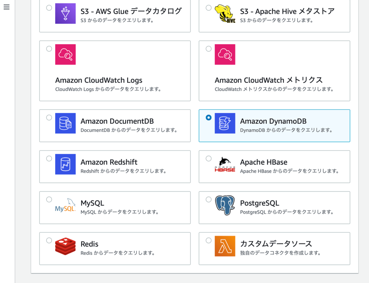
Task: Click the 'Redis' card title text
Action: tap(89, 244)
